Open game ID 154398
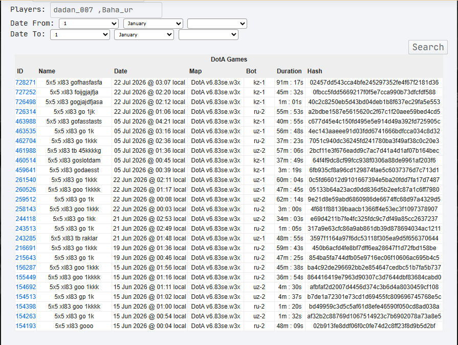This screenshot has width=458, height=345. 26,307
